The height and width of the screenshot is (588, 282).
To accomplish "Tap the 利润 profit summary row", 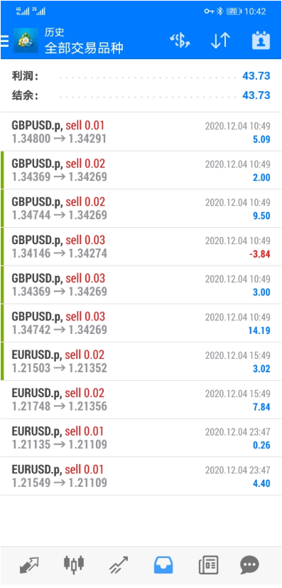I will coord(141,76).
